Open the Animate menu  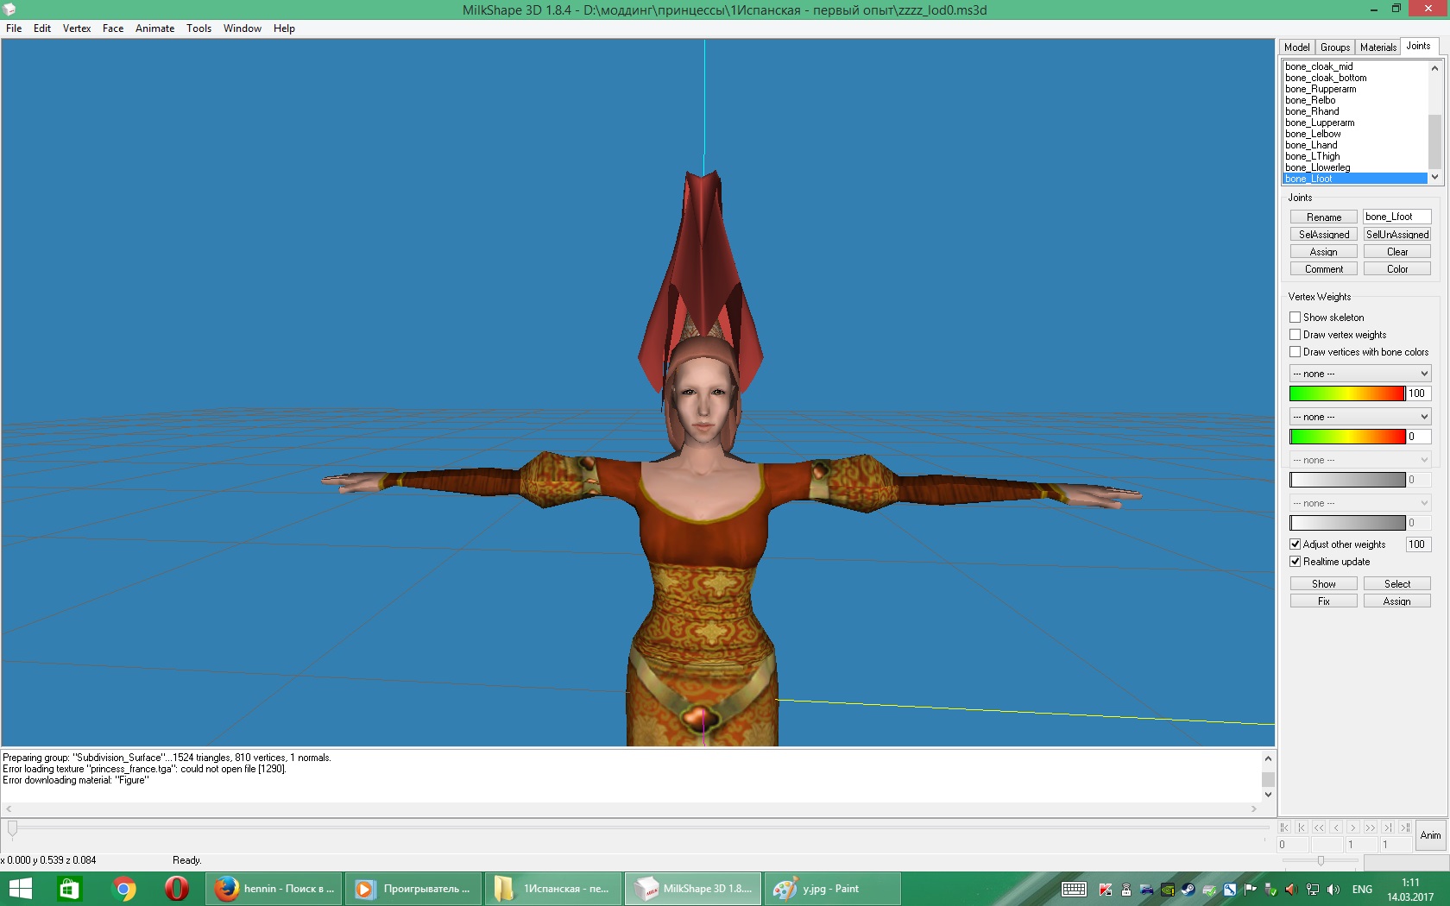[x=155, y=28]
